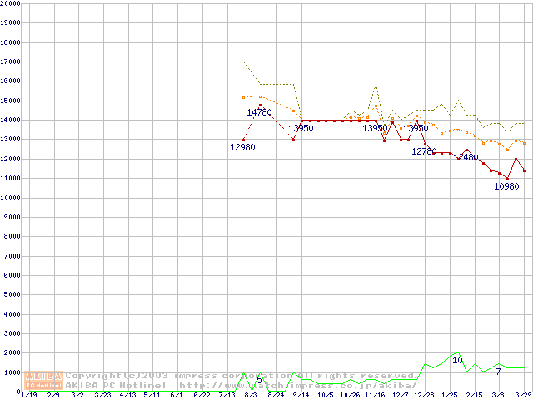The height and width of the screenshot is (399, 533).
Task: Select the 10980 lowest price label
Action: click(506, 186)
